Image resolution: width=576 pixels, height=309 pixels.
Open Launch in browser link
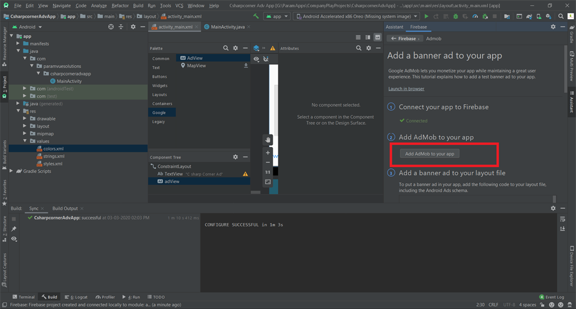(x=406, y=88)
